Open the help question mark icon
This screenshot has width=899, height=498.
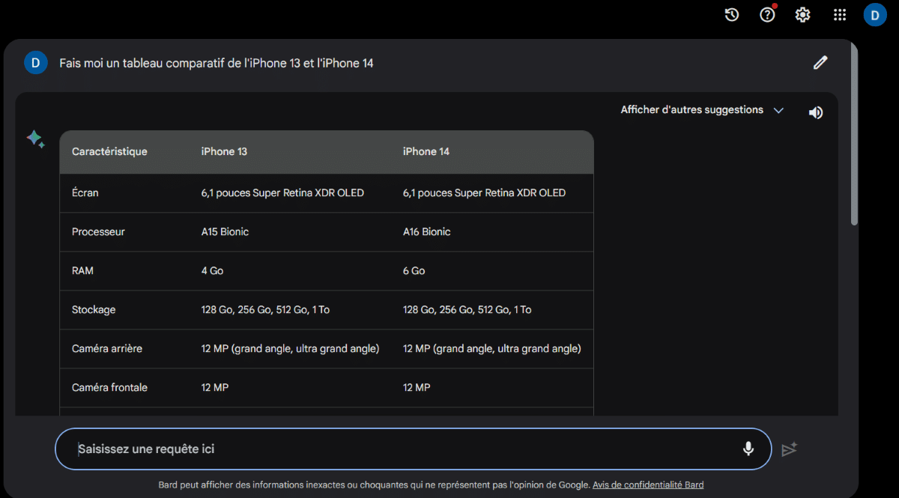click(x=768, y=14)
